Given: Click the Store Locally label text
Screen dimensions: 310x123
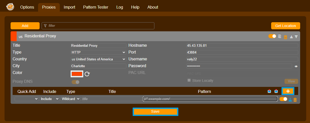Looking at the screenshot, I should coord(203,81).
